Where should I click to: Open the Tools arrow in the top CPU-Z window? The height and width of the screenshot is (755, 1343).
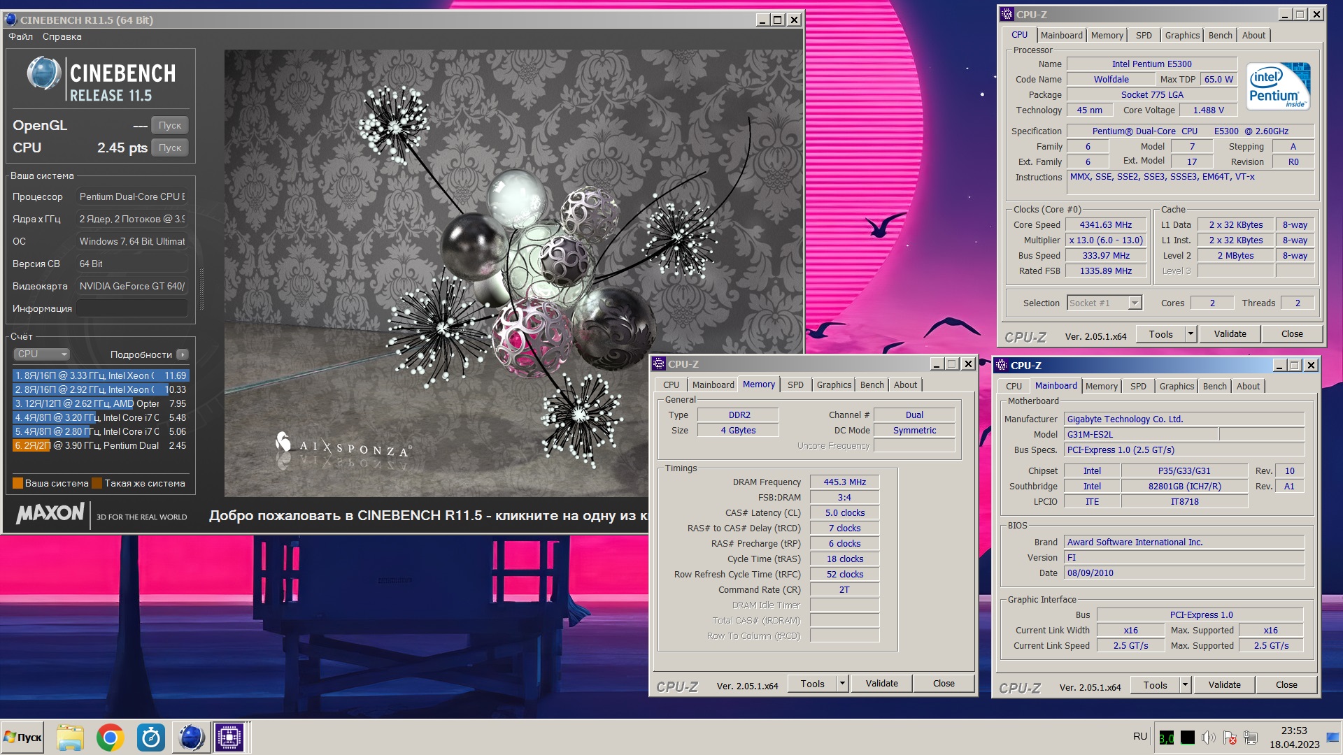click(x=1191, y=334)
